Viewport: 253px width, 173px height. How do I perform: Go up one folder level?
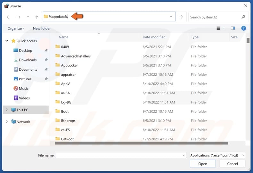(x=37, y=17)
